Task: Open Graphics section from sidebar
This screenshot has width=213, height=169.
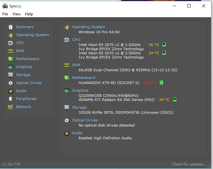Action: pos(24,67)
